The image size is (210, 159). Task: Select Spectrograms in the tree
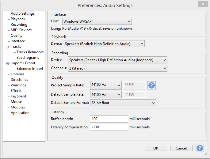point(28,58)
